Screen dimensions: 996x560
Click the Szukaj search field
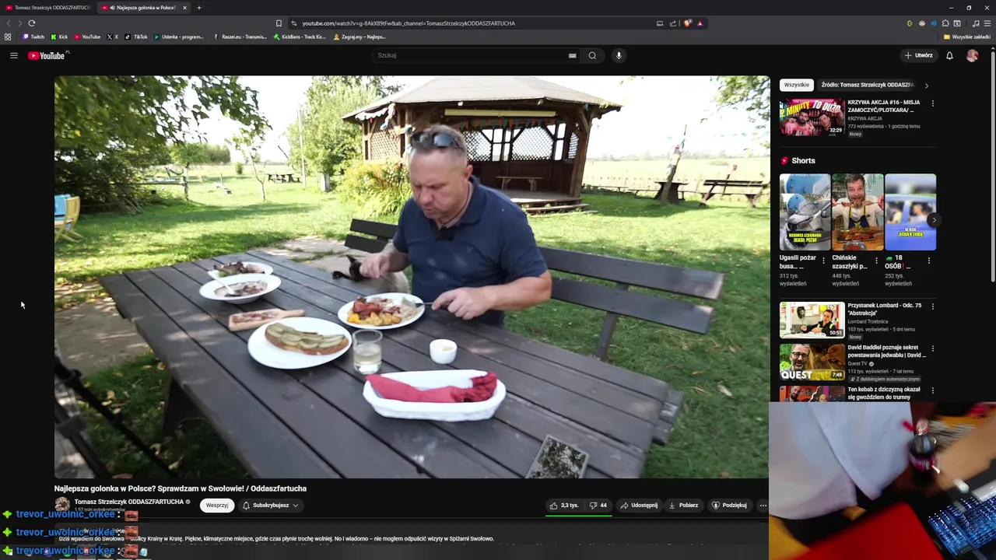point(471,55)
